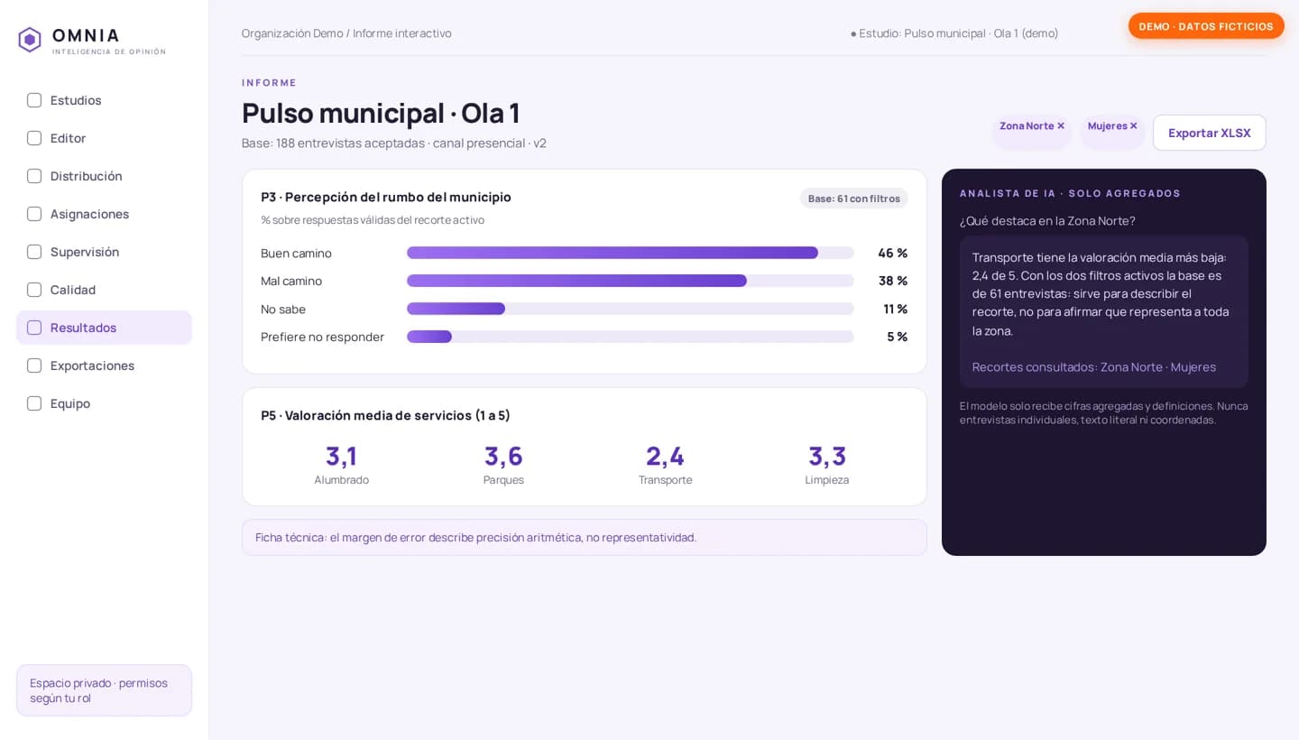The image size is (1299, 740).
Task: Select the Resultados menu item
Action: tap(104, 328)
